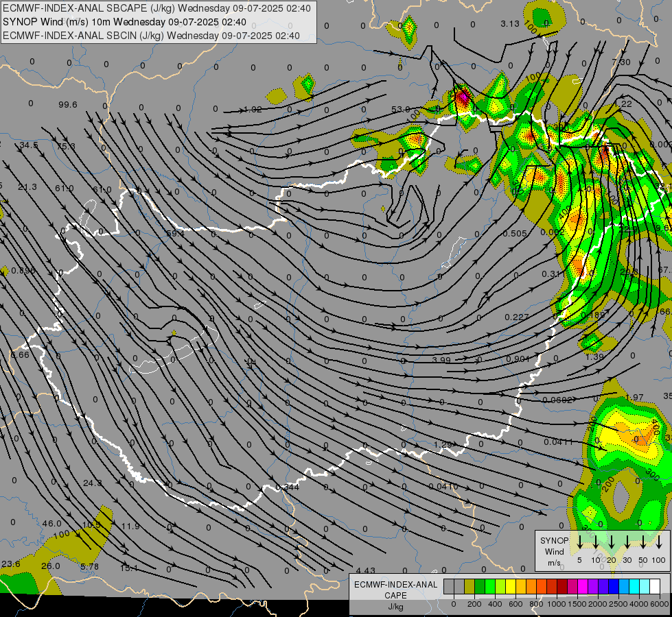The height and width of the screenshot is (617, 672).
Task: Click the 1.29 value on the map
Action: [443, 444]
